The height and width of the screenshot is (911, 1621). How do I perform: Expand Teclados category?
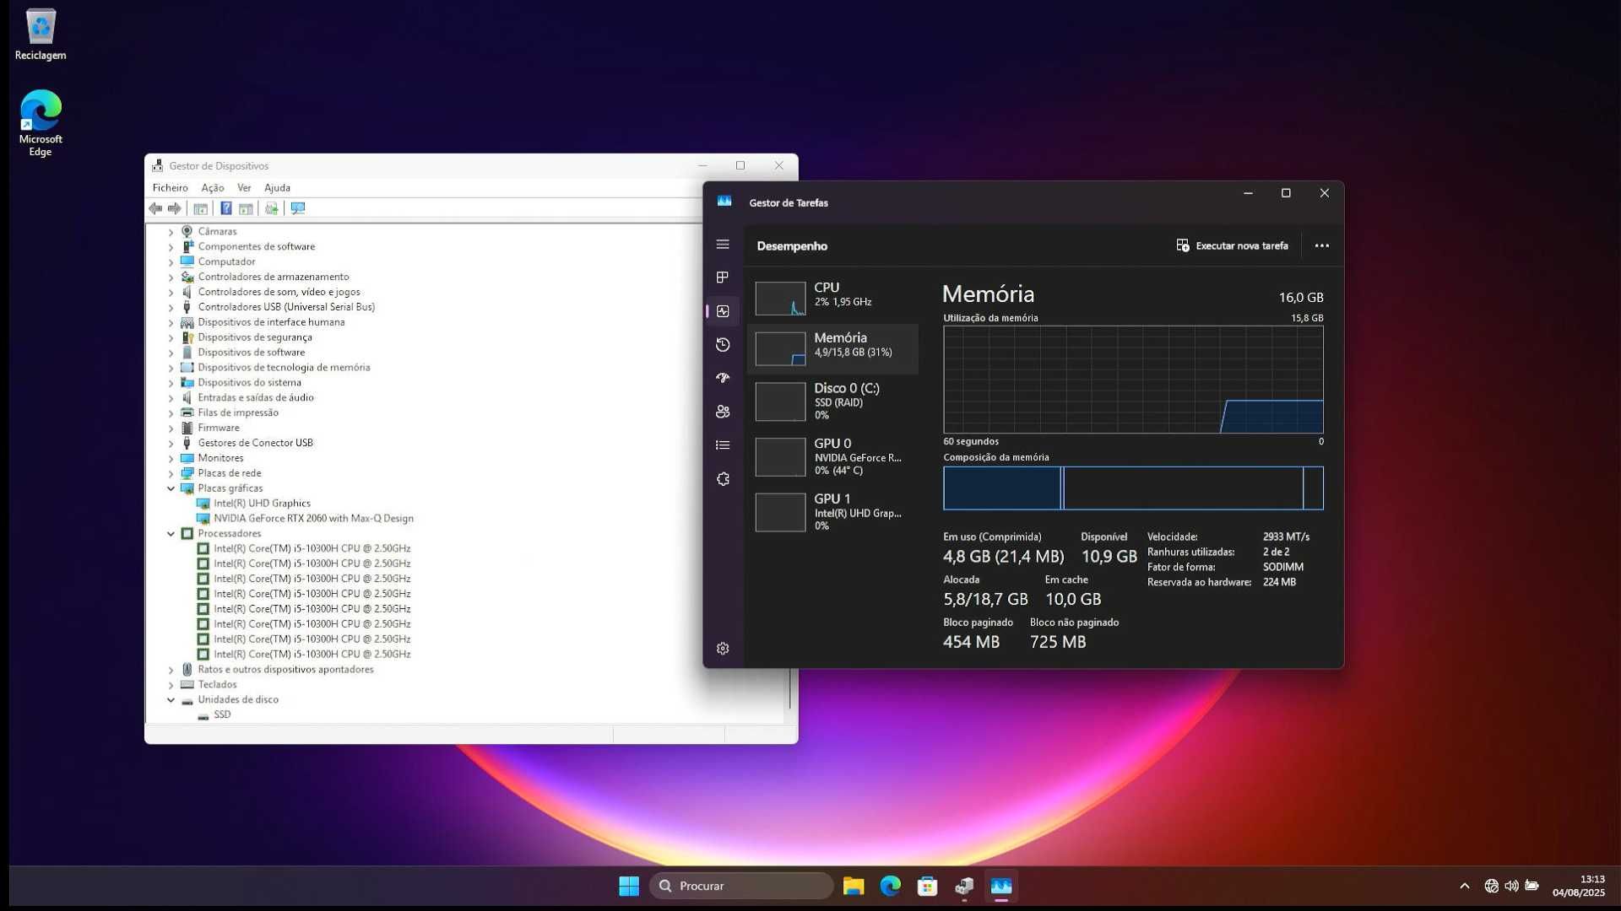pyautogui.click(x=171, y=685)
